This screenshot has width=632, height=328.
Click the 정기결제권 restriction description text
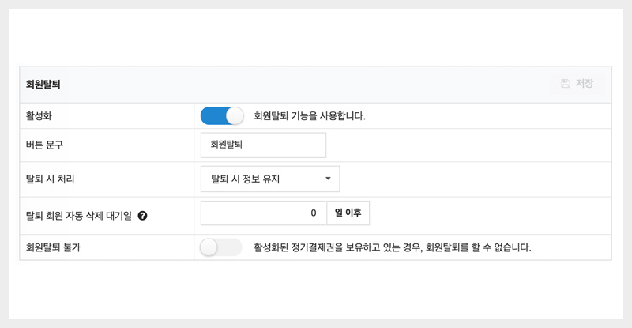[392, 247]
